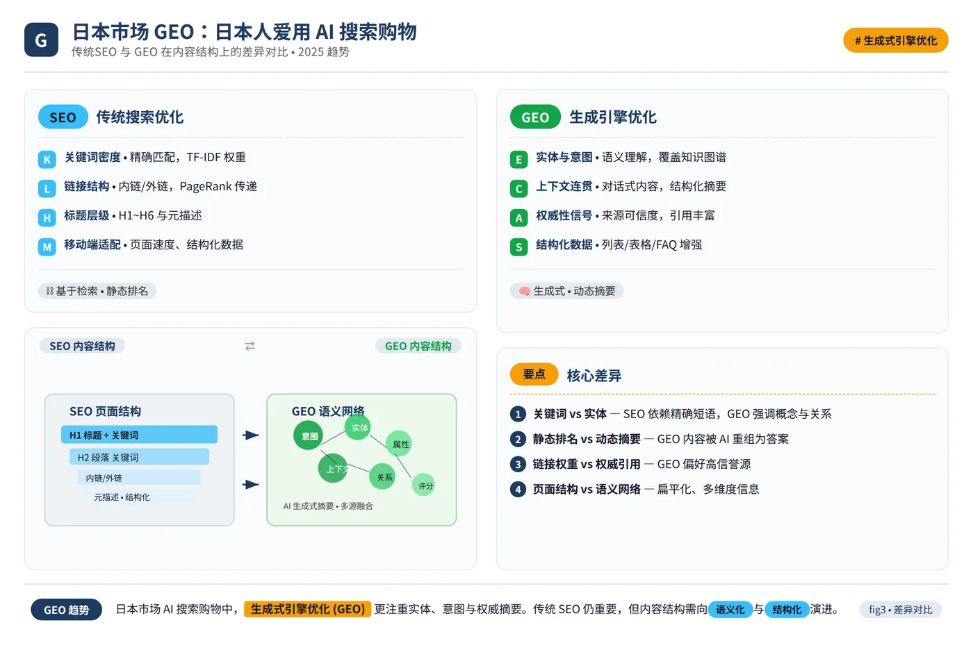Click the 元描述 • 结构化 bar
Screen dimensions: 973x648
click(139, 497)
